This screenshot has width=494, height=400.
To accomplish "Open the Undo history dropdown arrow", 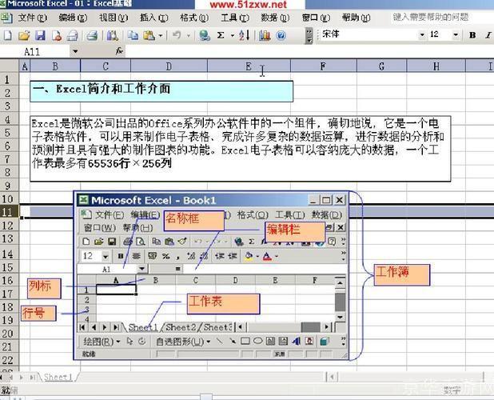I will 189,35.
